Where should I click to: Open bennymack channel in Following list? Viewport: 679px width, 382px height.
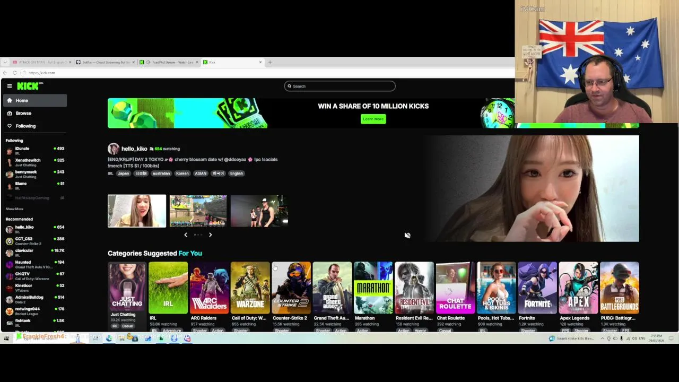coord(35,174)
